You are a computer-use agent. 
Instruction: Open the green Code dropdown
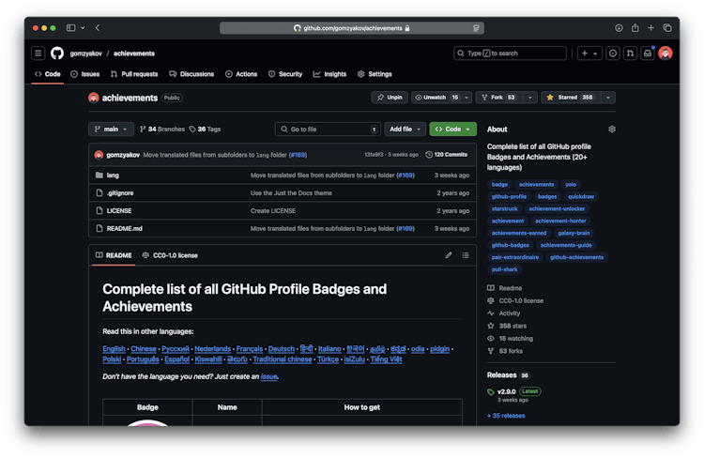coord(453,130)
